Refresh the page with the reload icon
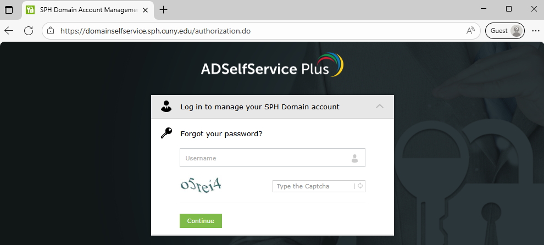The image size is (544, 245). 29,31
